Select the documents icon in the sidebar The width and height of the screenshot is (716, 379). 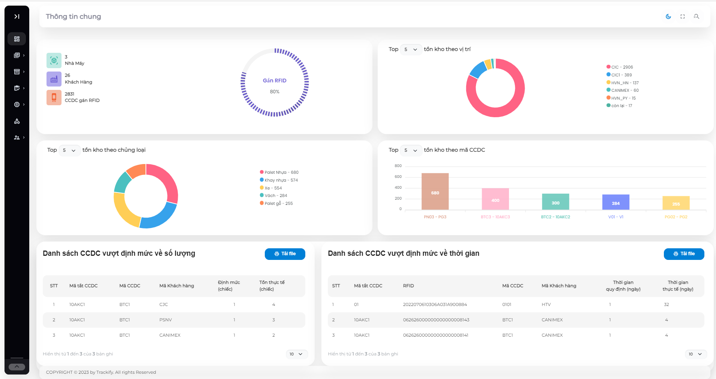pos(17,55)
